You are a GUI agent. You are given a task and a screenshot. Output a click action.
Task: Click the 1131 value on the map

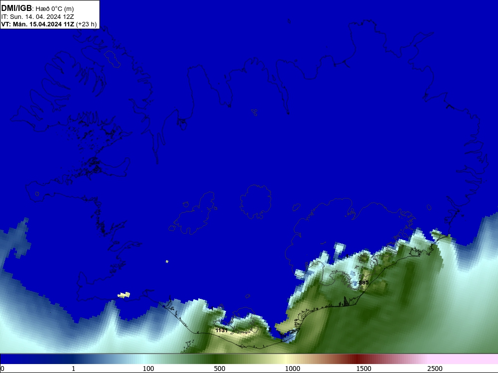pos(222,330)
